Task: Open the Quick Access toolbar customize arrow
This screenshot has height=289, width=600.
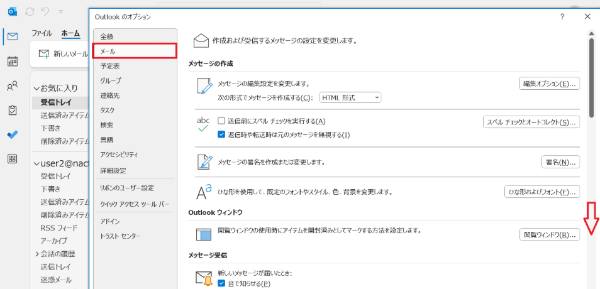Action: coord(61,12)
